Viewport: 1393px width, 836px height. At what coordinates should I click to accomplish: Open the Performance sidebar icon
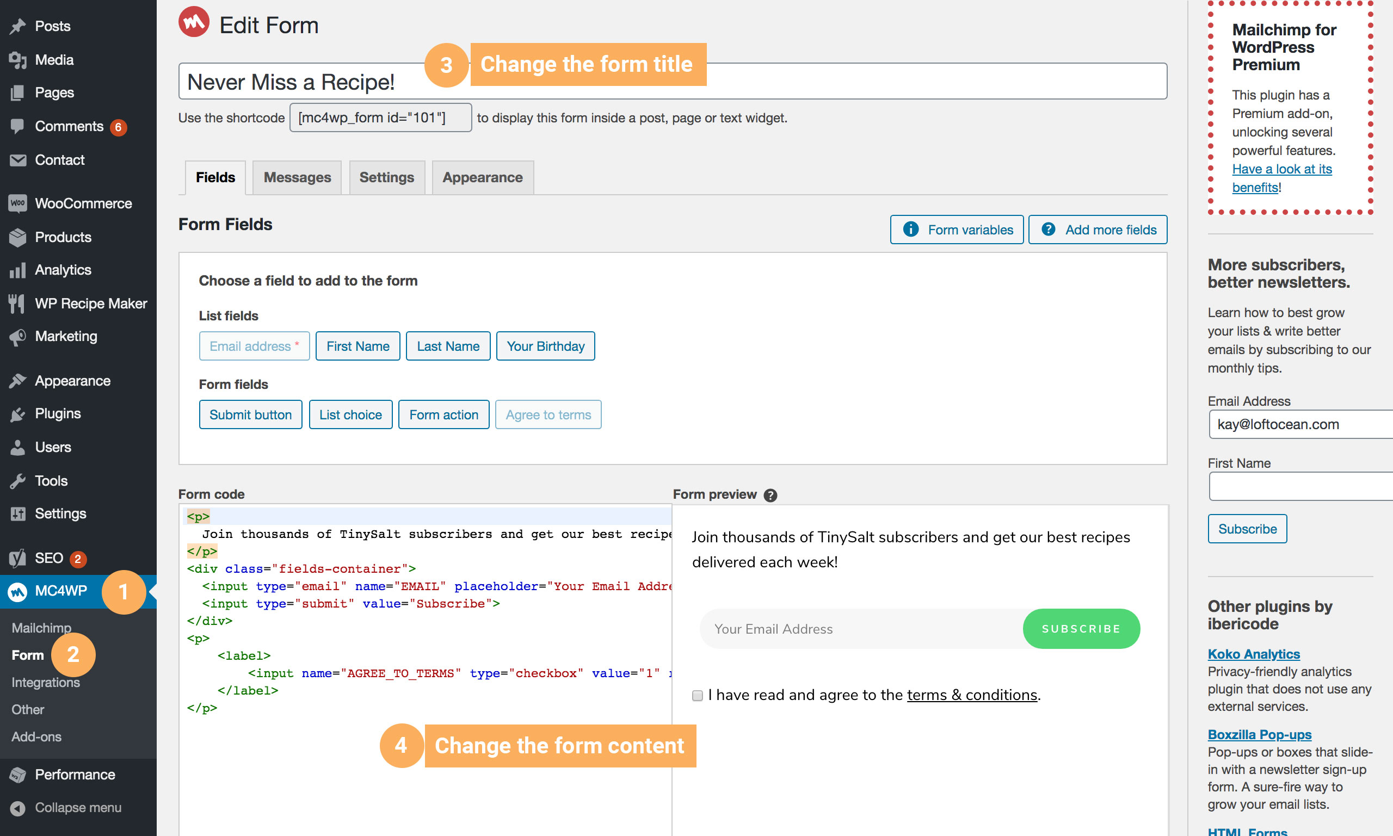coord(17,774)
